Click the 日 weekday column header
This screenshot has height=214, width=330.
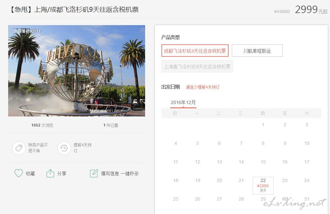coord(175,113)
